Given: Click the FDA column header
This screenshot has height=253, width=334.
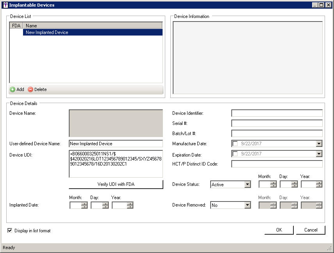Looking at the screenshot, I should click(x=16, y=25).
